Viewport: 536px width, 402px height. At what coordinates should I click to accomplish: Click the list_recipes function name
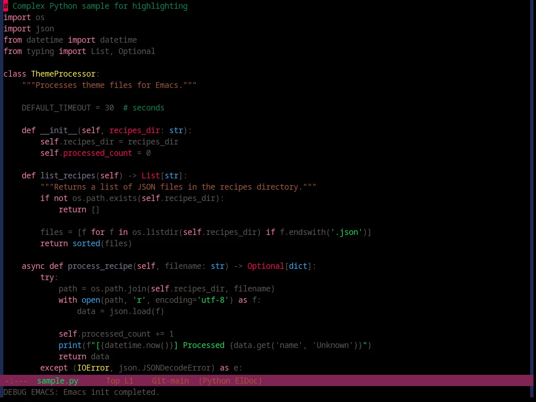[x=68, y=175]
